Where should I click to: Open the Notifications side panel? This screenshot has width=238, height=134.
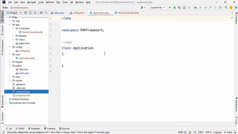pos(236,104)
